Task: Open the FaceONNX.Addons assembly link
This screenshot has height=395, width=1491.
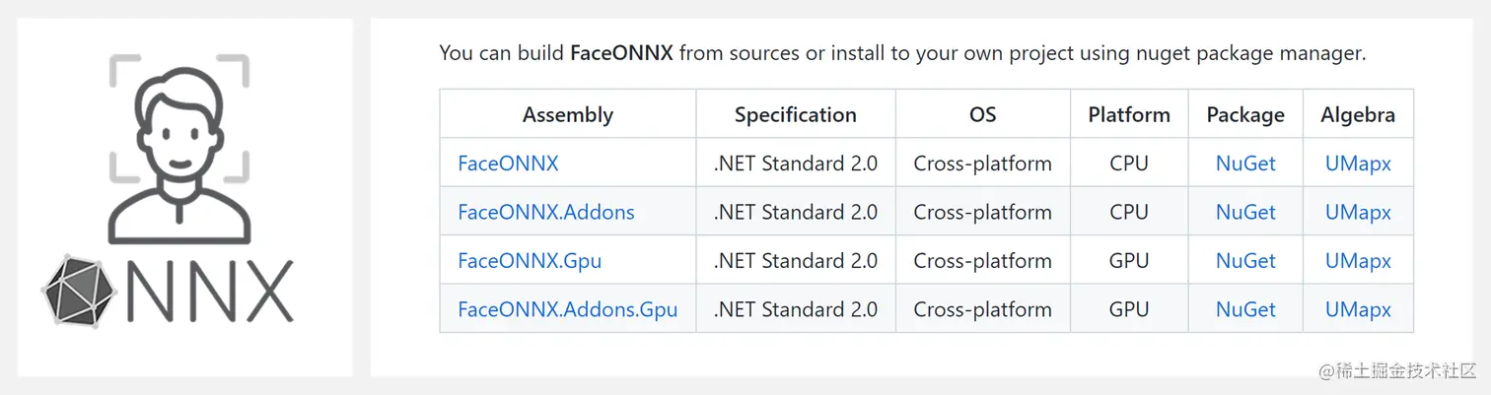Action: click(x=546, y=212)
